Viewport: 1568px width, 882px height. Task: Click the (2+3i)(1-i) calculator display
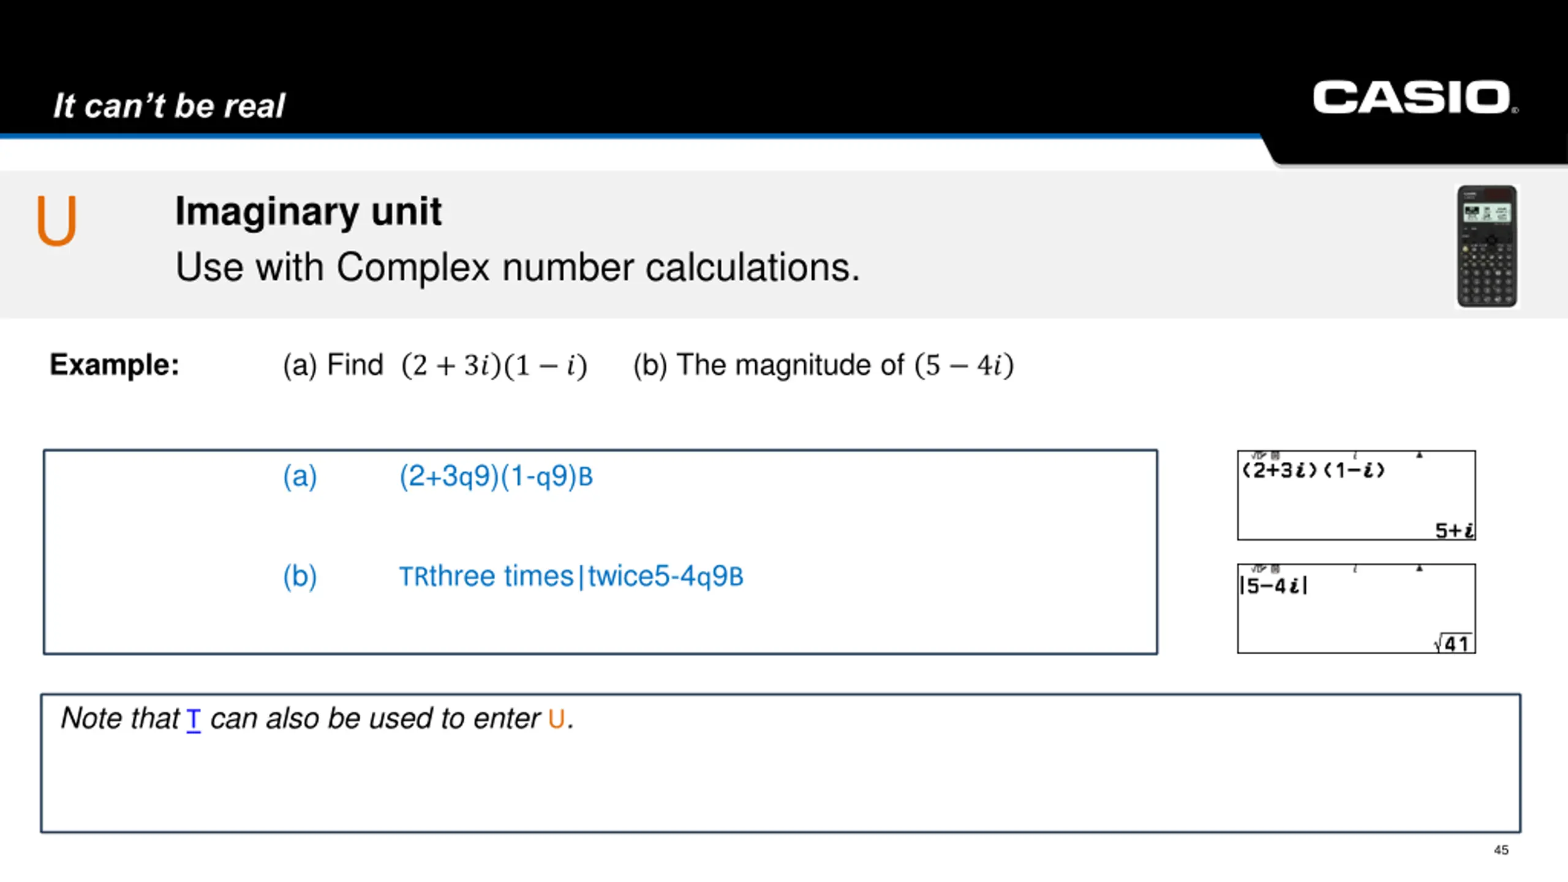(1356, 496)
